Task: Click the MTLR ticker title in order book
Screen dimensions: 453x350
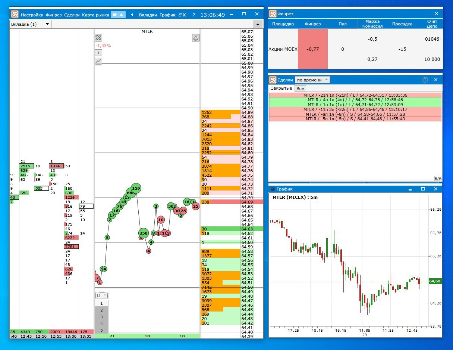Action: pyautogui.click(x=147, y=31)
